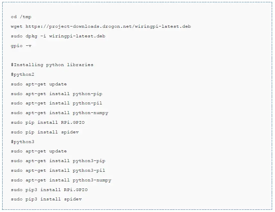Click the "#Installing python libraries" comment
Viewport: 275px width, 212px height.
52,65
